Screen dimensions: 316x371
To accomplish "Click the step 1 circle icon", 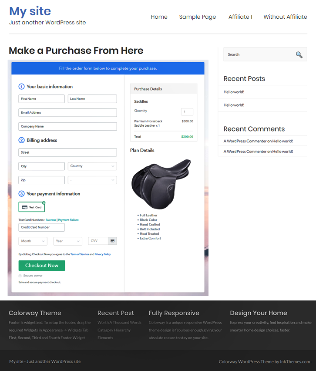I will (21, 87).
